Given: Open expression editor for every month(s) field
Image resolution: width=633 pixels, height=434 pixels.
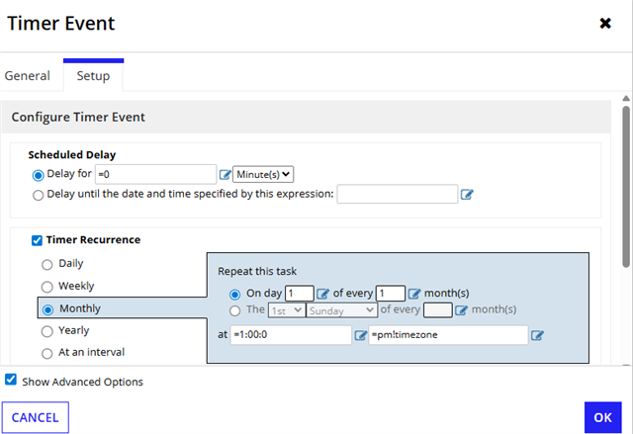Looking at the screenshot, I should (414, 294).
